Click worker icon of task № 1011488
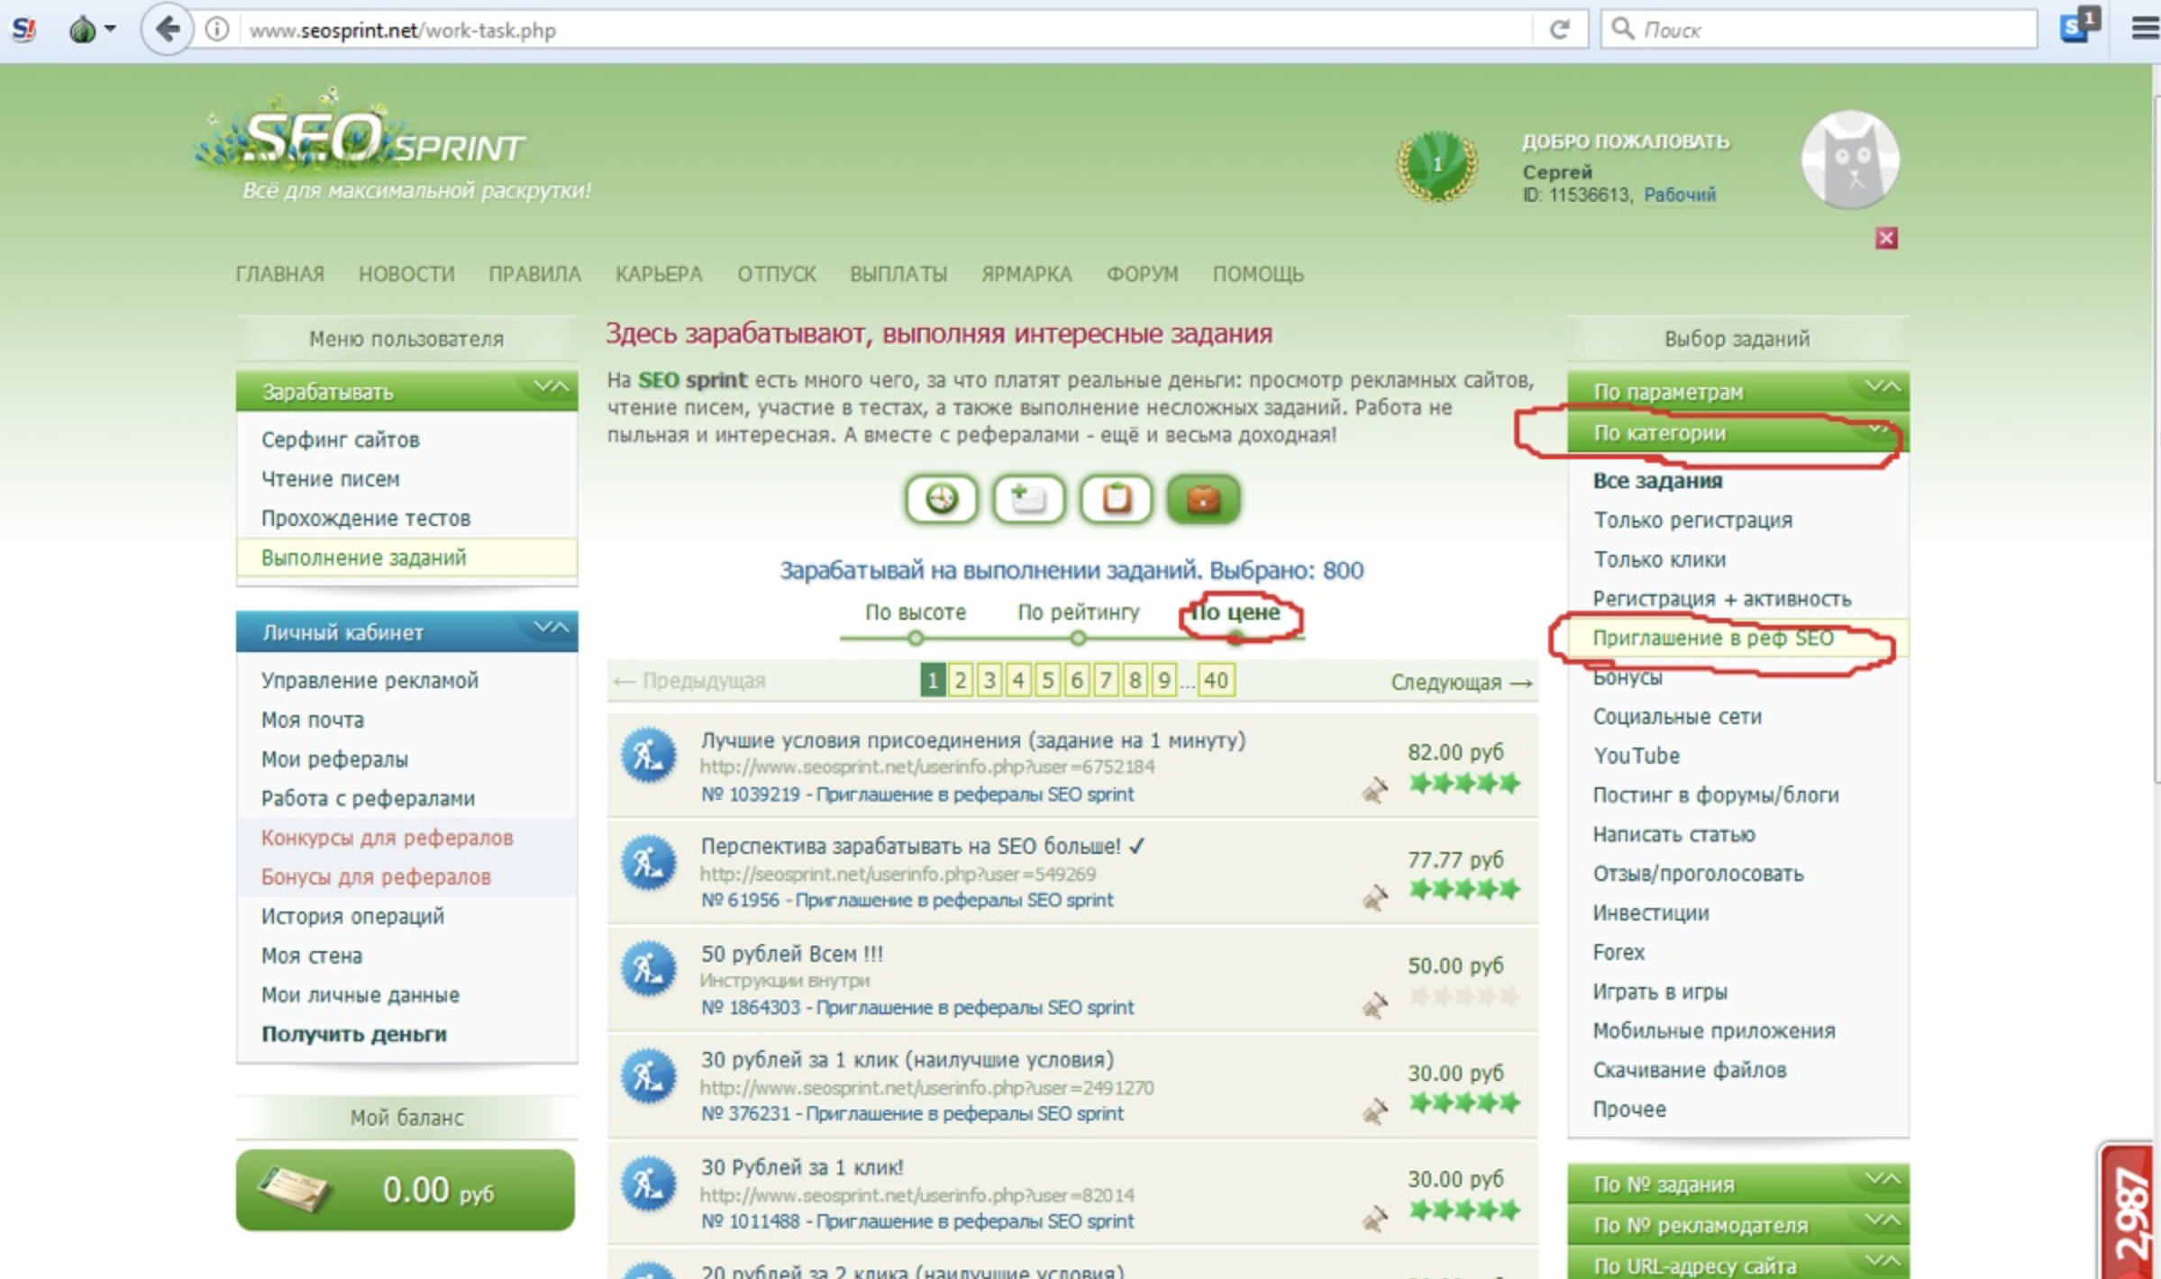Image resolution: width=2161 pixels, height=1279 pixels. coord(648,1184)
